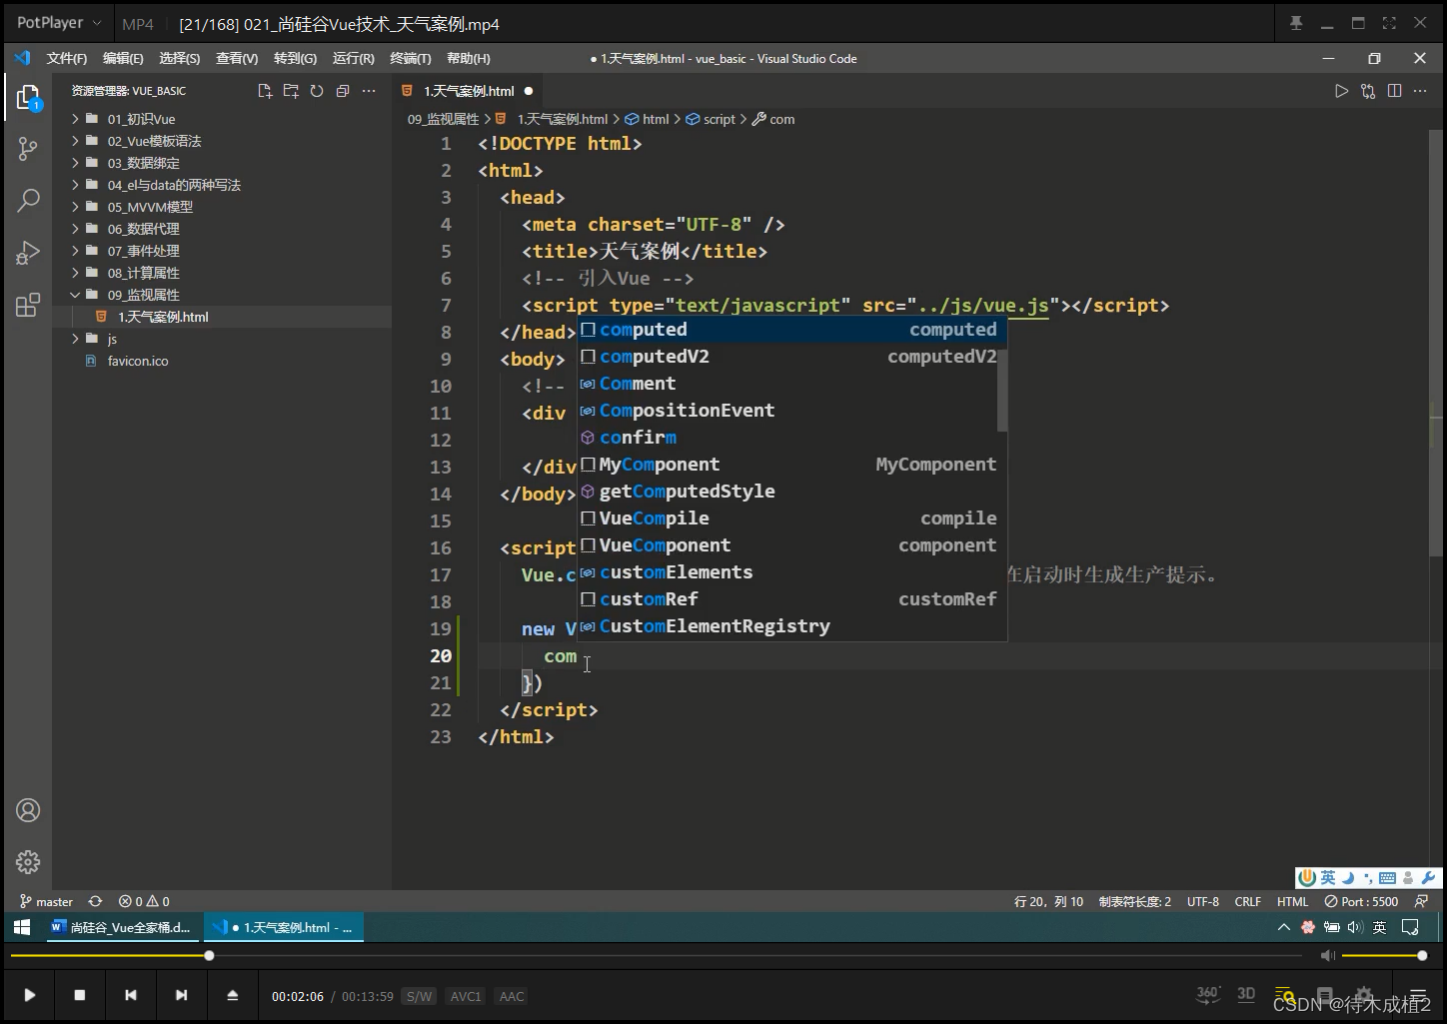Open Source Control view in activity bar

coord(28,149)
